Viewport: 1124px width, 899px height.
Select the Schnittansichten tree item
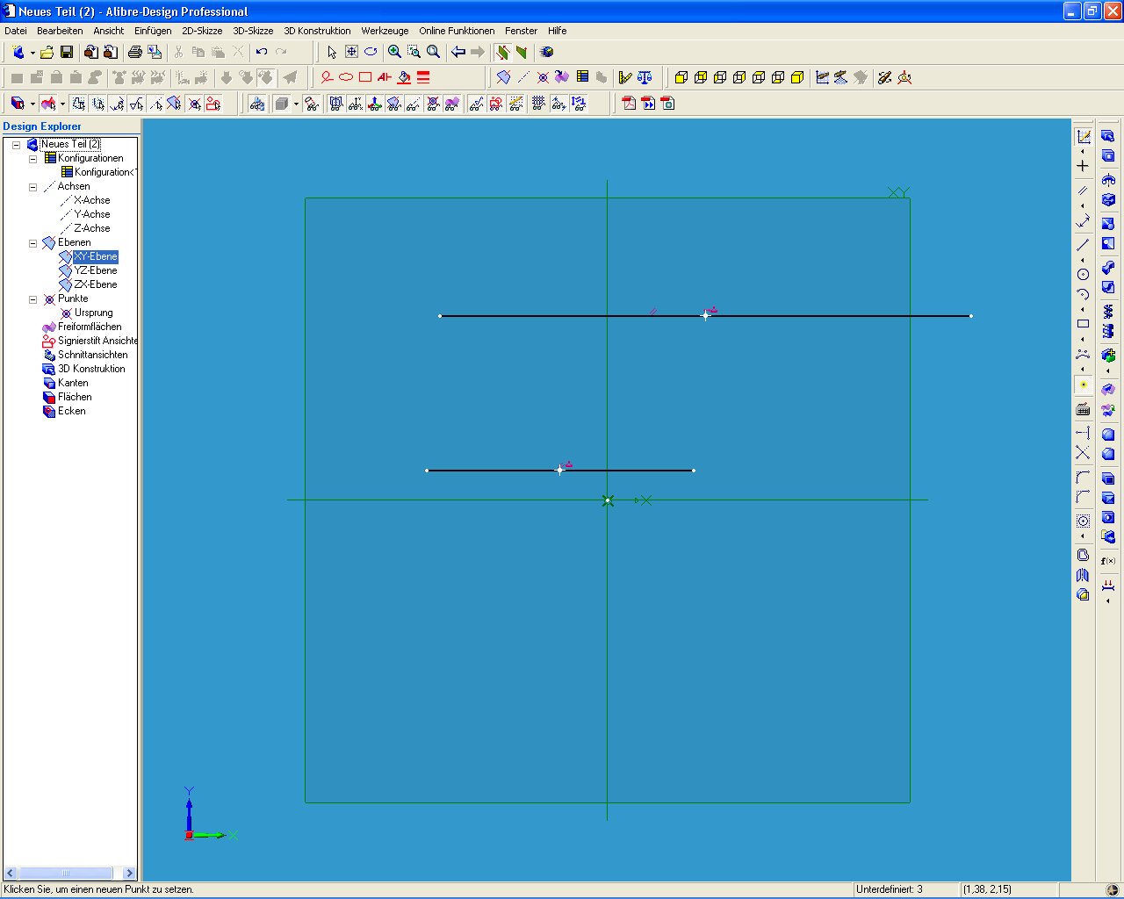(x=92, y=355)
